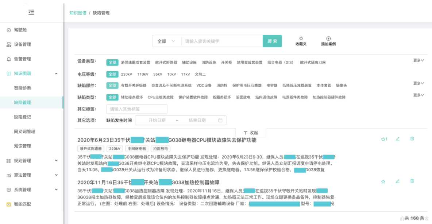This screenshot has height=224, width=432.
Task: Open the 全部 dropdown beside the search box
Action: click(x=166, y=41)
